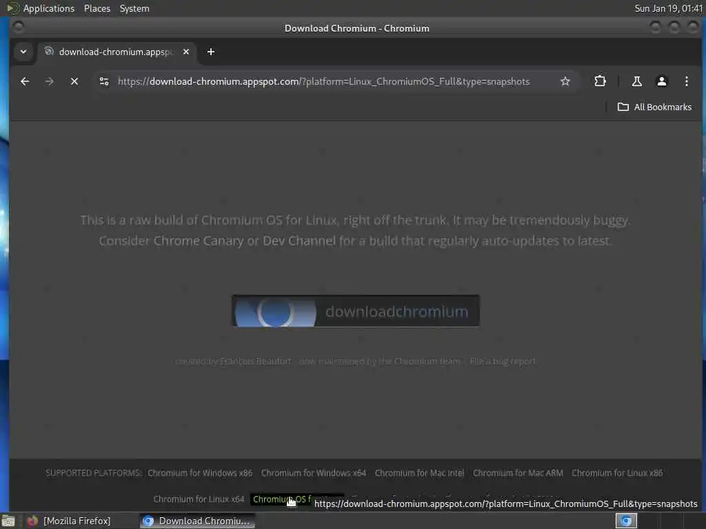
Task: Open the System menu
Action: [134, 8]
